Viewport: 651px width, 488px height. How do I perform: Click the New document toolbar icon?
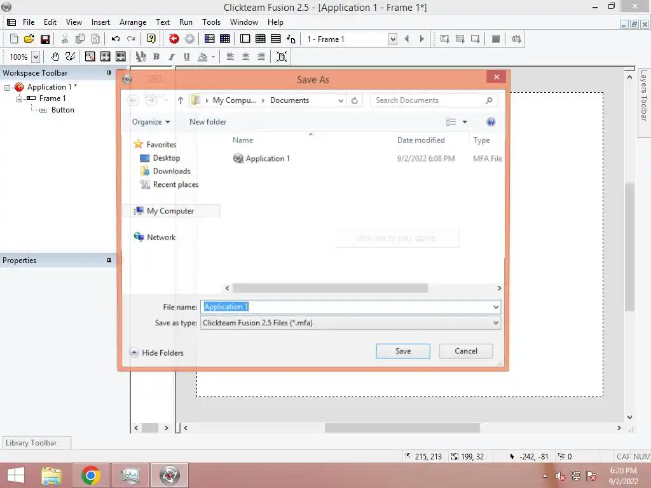click(x=14, y=39)
